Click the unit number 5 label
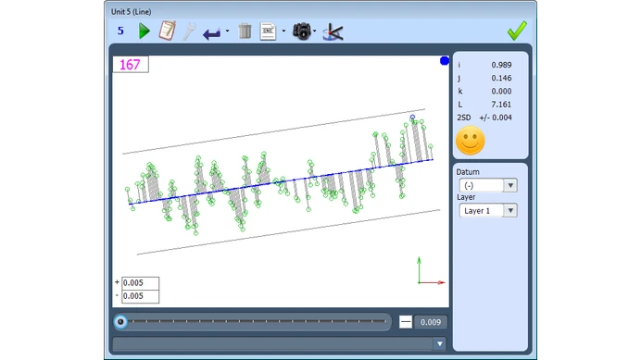 pos(120,31)
